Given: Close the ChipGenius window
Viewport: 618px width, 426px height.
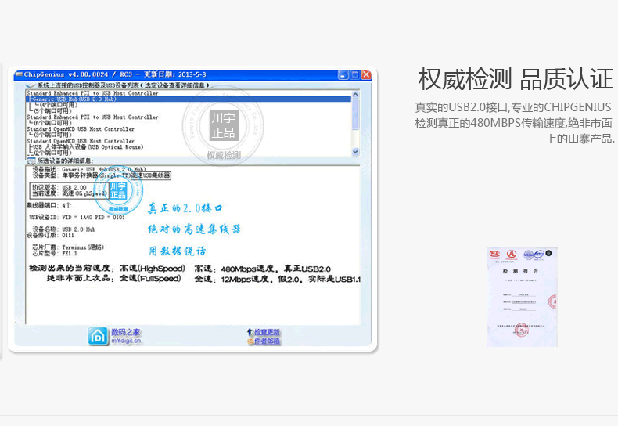Looking at the screenshot, I should tap(366, 74).
